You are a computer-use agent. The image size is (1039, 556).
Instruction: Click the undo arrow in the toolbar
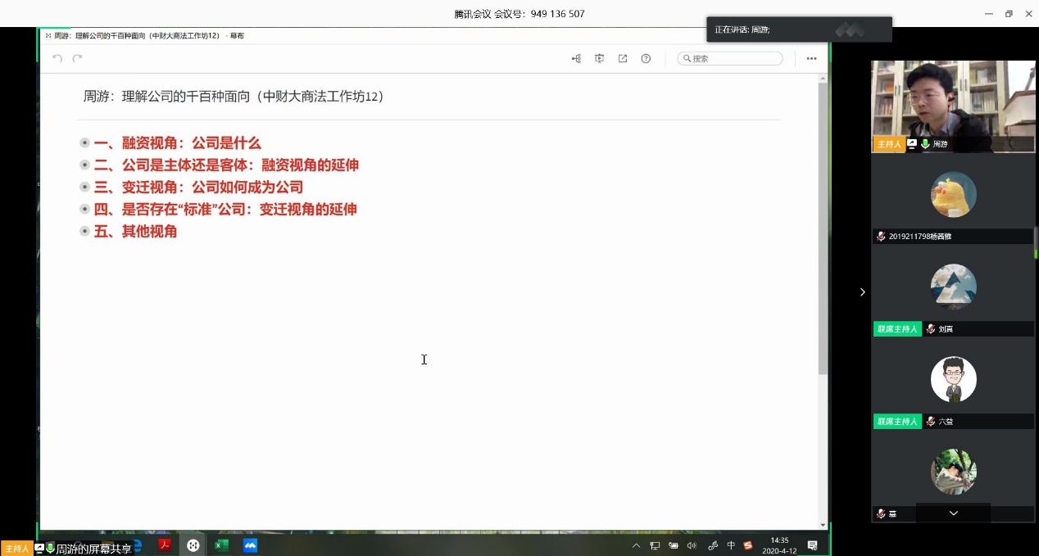pyautogui.click(x=57, y=58)
